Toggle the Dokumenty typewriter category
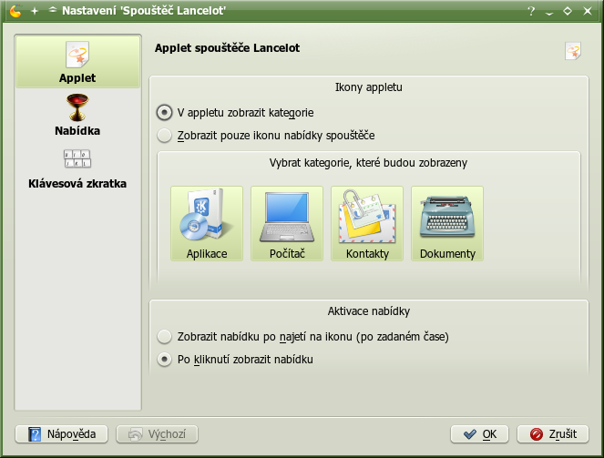604x458 pixels. (447, 224)
